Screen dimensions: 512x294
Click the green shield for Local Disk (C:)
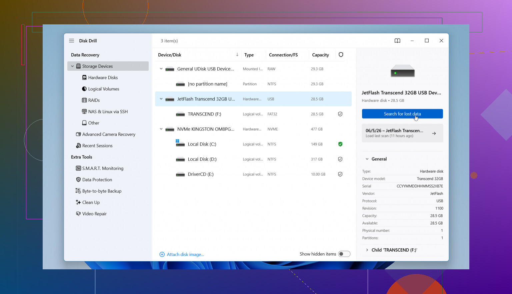[x=340, y=144]
